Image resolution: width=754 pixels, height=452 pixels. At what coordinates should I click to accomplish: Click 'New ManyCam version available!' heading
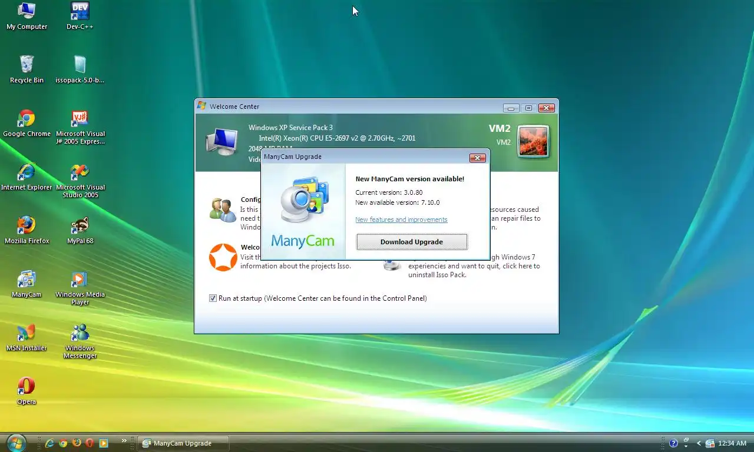pyautogui.click(x=410, y=179)
